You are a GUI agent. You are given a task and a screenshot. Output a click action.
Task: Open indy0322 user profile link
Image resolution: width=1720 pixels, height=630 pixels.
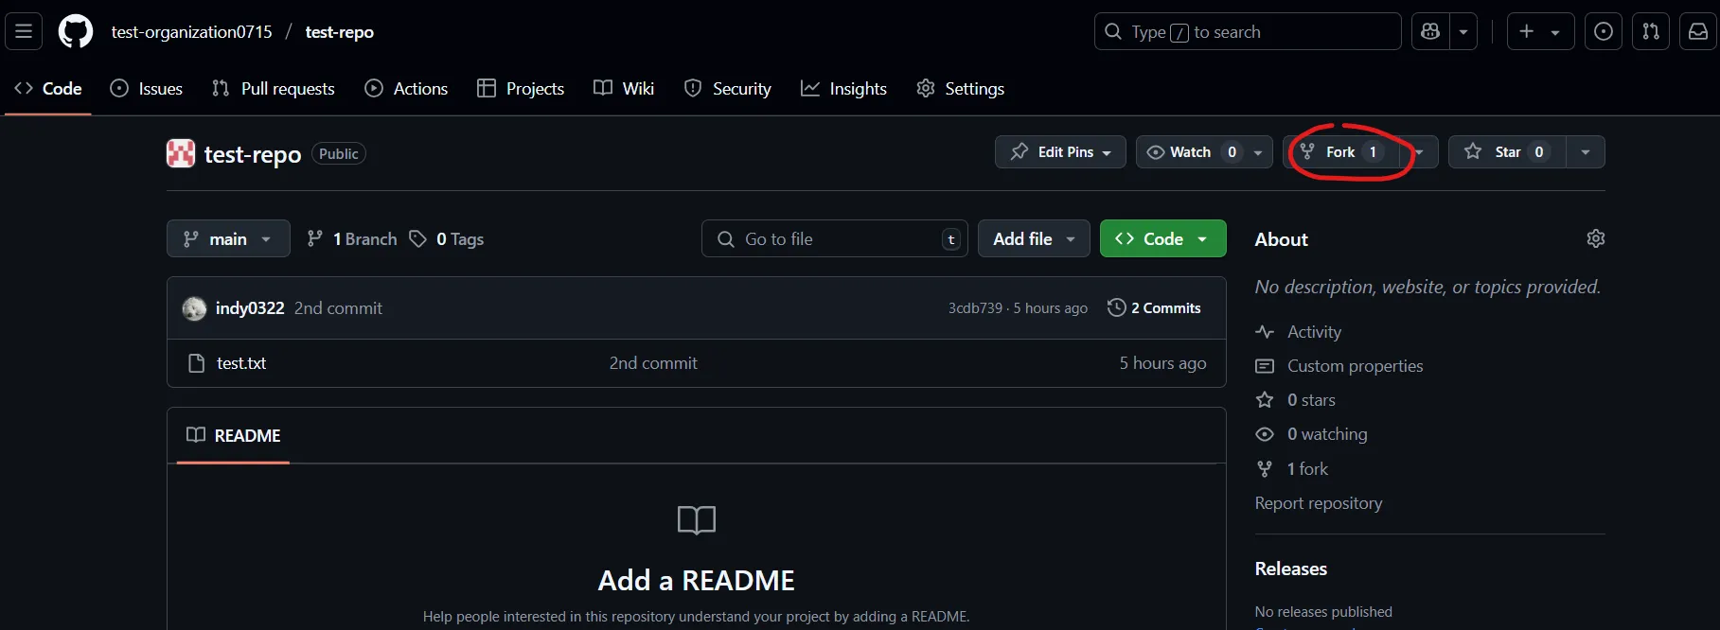click(250, 308)
